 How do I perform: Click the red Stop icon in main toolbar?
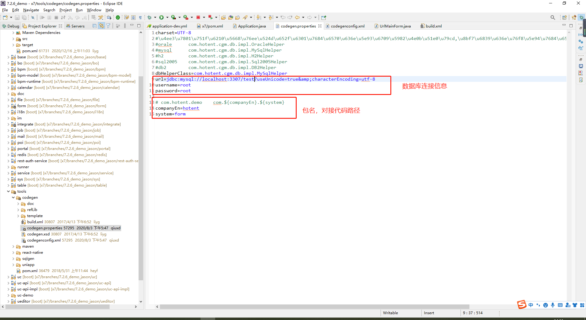pyautogui.click(x=198, y=17)
